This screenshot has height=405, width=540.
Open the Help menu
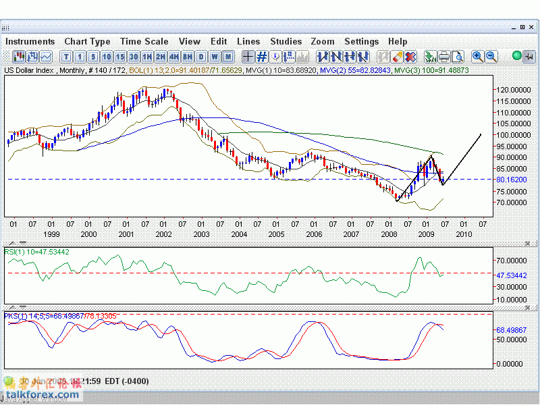click(x=398, y=41)
